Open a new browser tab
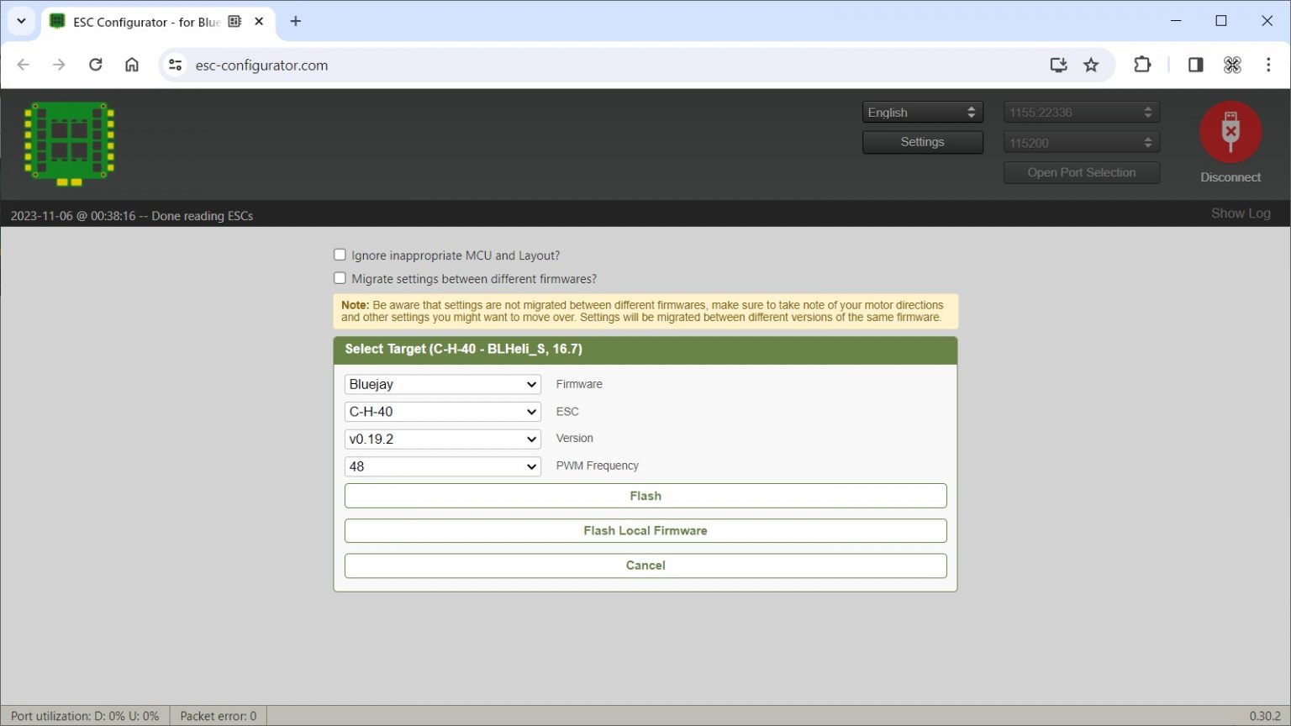1291x726 pixels. tap(295, 21)
